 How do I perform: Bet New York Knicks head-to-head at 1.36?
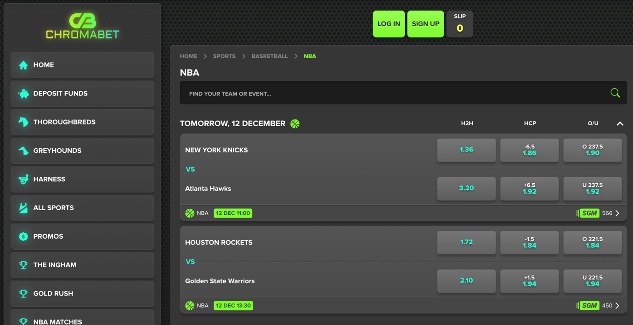point(466,150)
